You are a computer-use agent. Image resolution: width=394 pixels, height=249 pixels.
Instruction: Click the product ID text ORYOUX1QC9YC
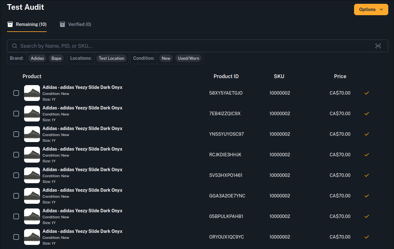point(227,237)
